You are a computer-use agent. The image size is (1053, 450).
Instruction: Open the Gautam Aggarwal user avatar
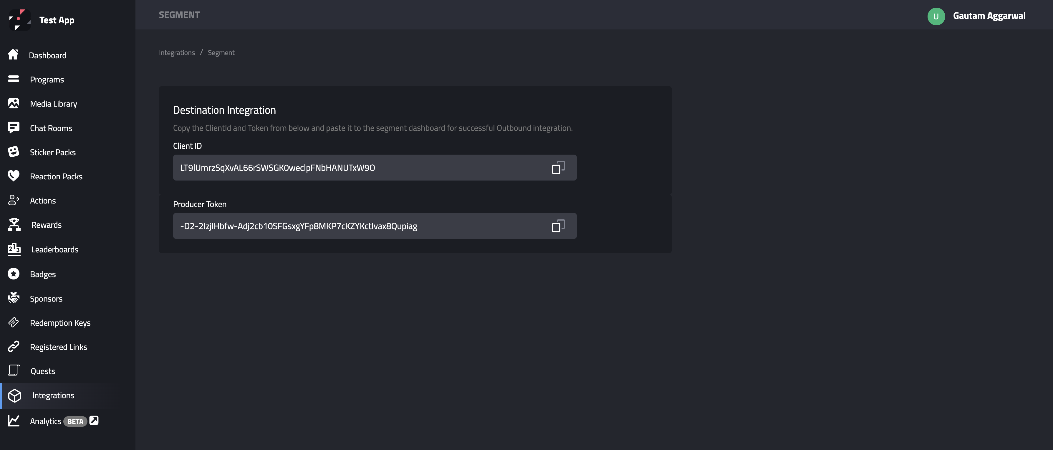936,16
